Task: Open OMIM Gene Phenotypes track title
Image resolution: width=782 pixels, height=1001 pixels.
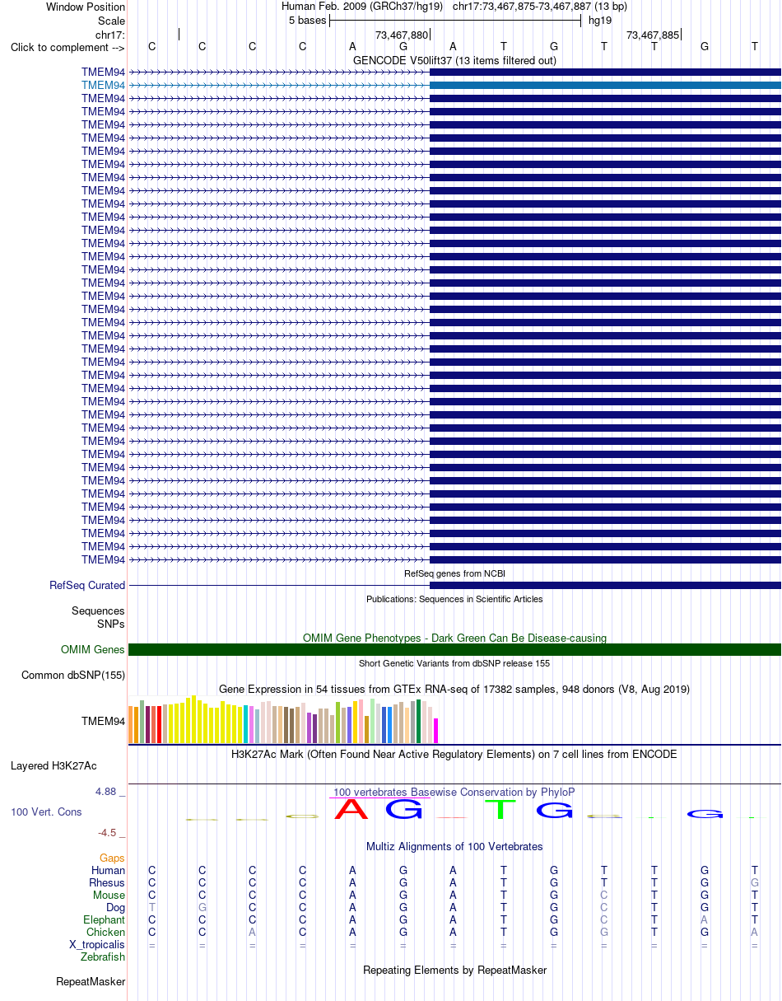Action: (454, 638)
